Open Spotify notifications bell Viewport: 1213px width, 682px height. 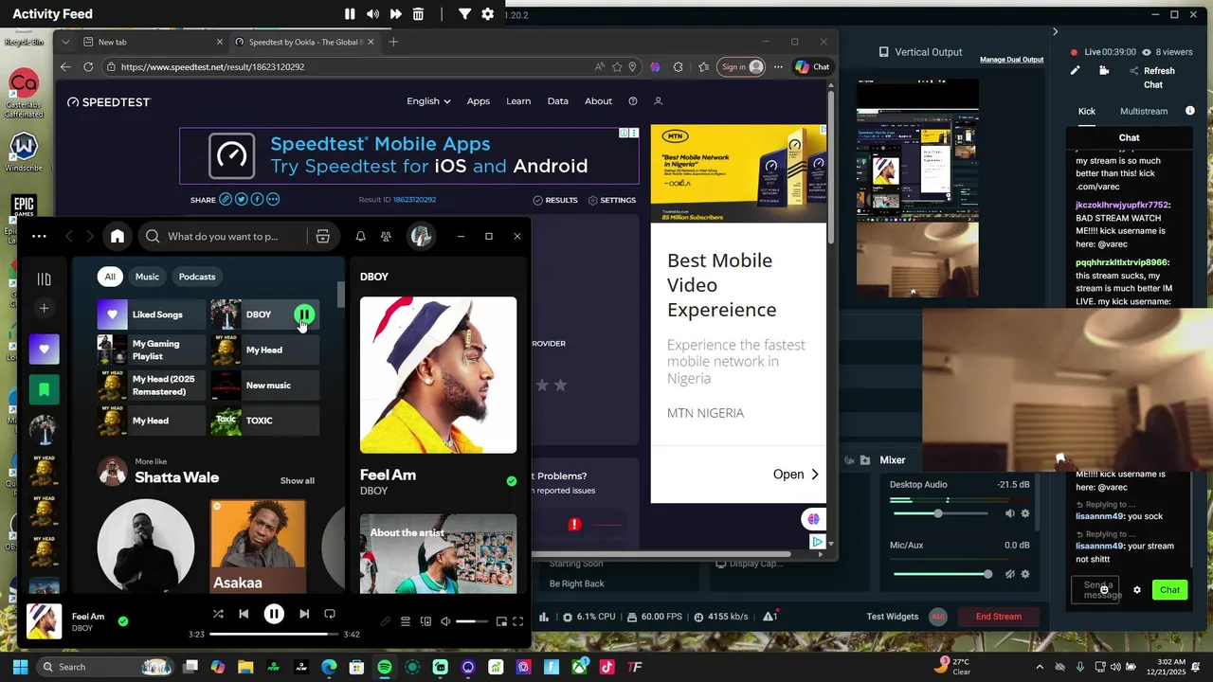tap(360, 236)
